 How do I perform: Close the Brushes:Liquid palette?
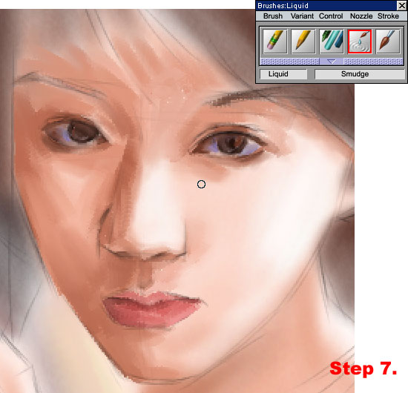point(401,5)
